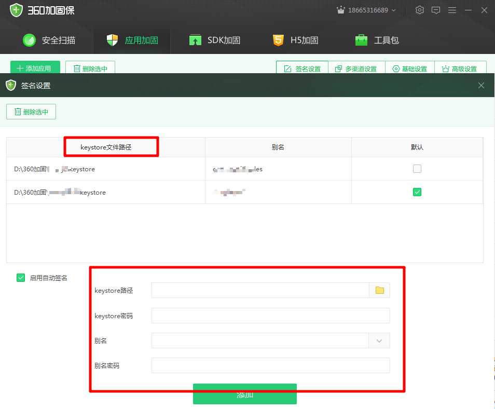Click the keystore路径 input field
Screen dimensions: 495x409
(x=260, y=290)
